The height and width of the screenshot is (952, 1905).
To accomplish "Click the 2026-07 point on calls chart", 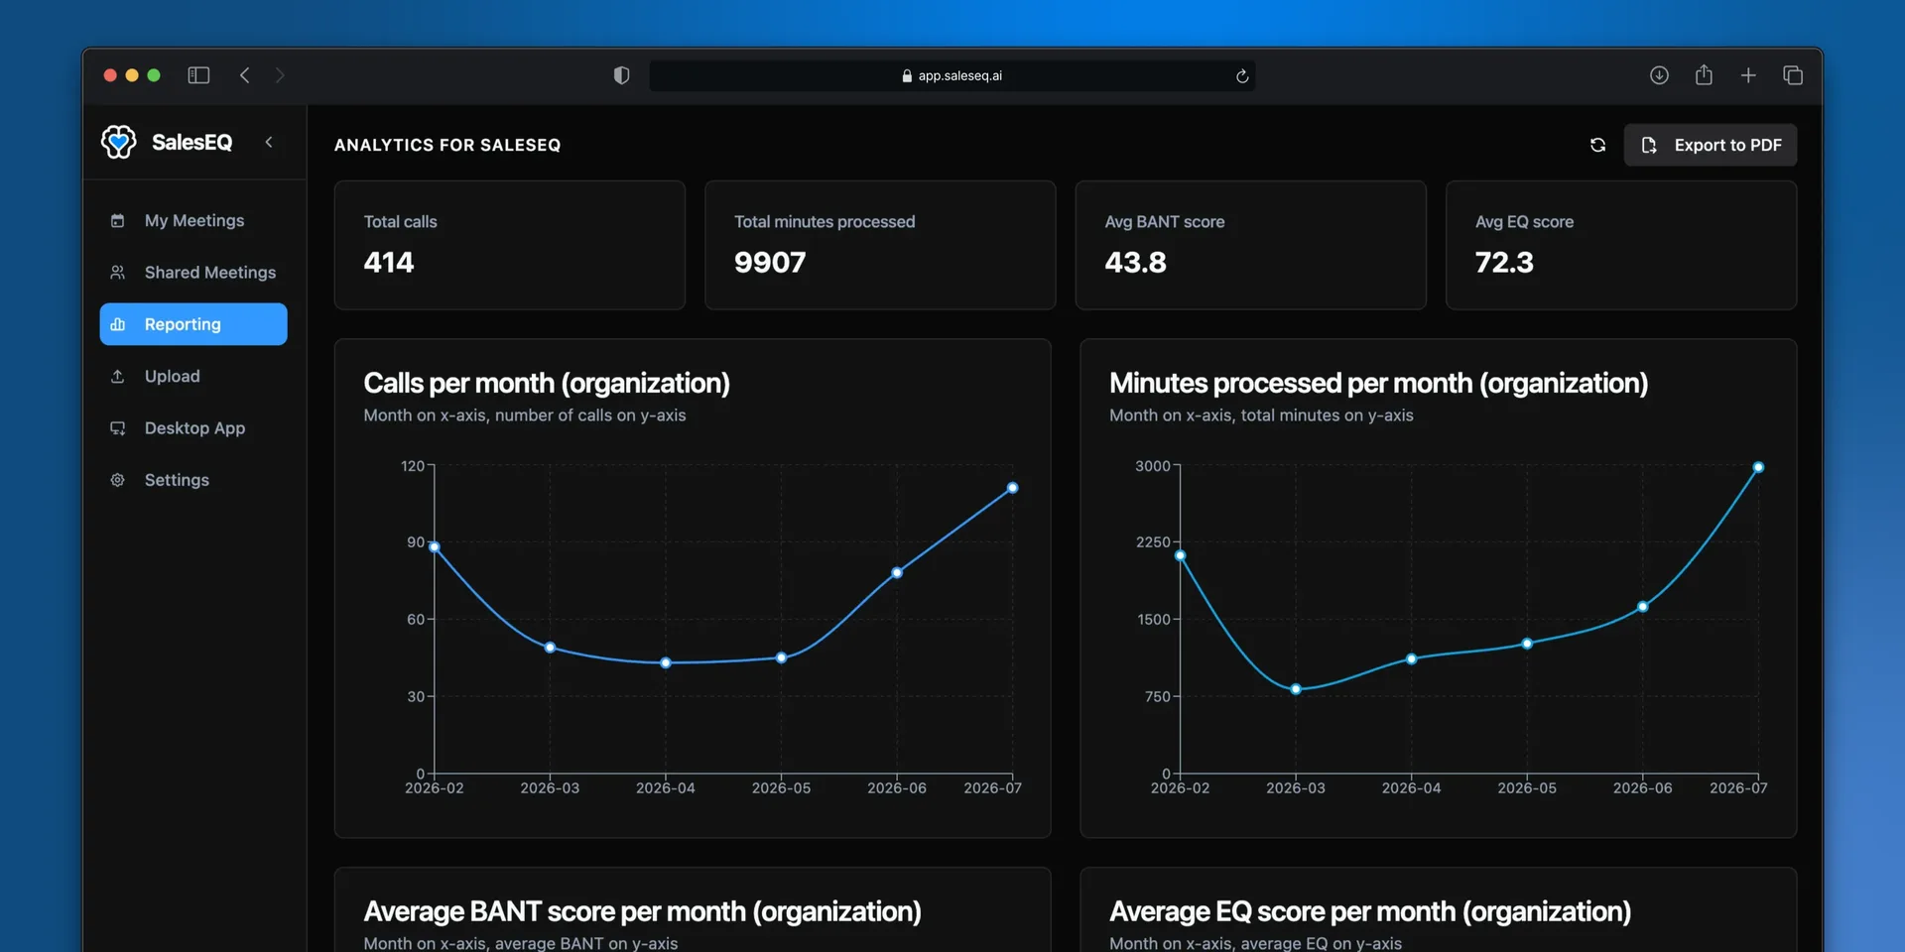I will (1012, 488).
